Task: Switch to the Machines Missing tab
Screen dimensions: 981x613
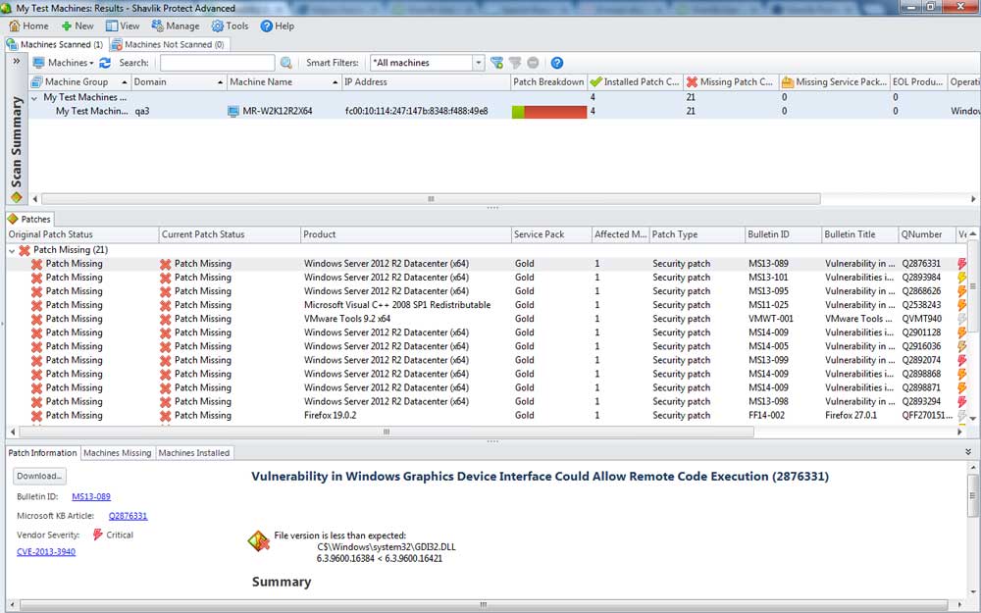Action: point(118,453)
